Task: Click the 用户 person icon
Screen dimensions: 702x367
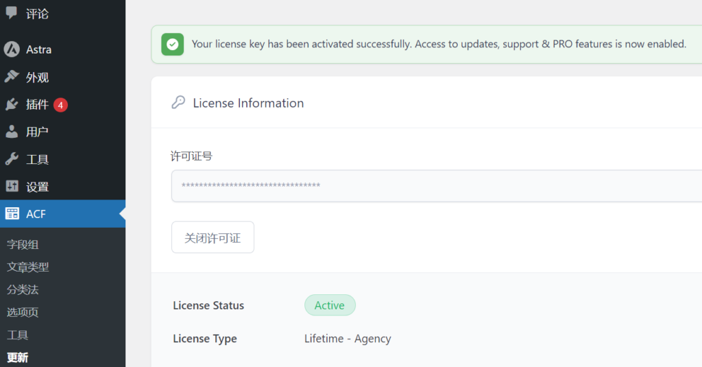Action: pos(12,132)
